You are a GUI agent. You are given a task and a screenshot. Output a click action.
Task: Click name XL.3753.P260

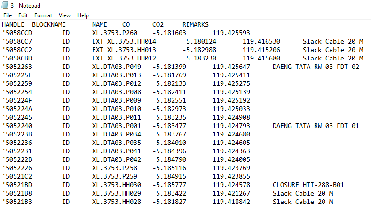(x=115, y=33)
